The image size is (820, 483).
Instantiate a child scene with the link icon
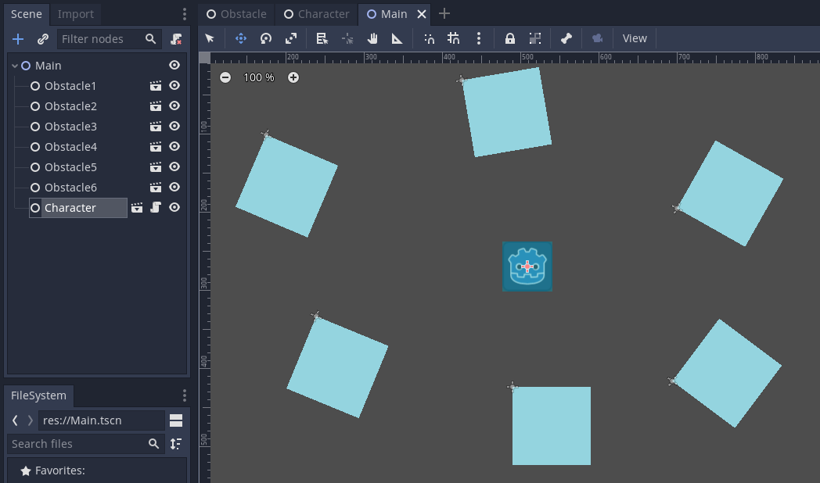[42, 38]
